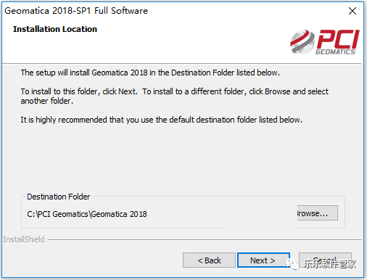Viewport: 367px width, 280px height.
Task: Open the Browse... folder chooser
Action: point(318,213)
